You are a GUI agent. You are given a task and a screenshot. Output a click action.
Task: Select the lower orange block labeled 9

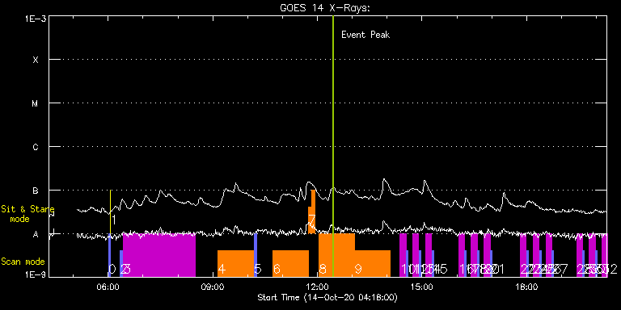coord(373,264)
